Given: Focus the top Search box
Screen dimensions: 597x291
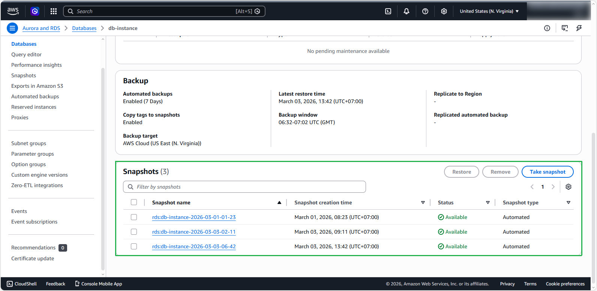Looking at the screenshot, I should (x=164, y=11).
